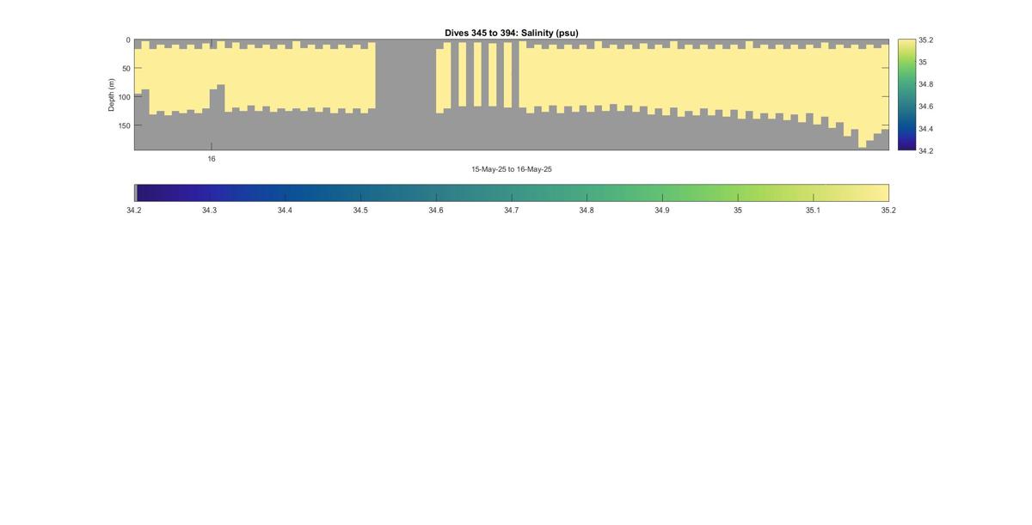Click the horizontal colorbar label '34.4'
This screenshot has width=1032, height=525.
tap(285, 211)
